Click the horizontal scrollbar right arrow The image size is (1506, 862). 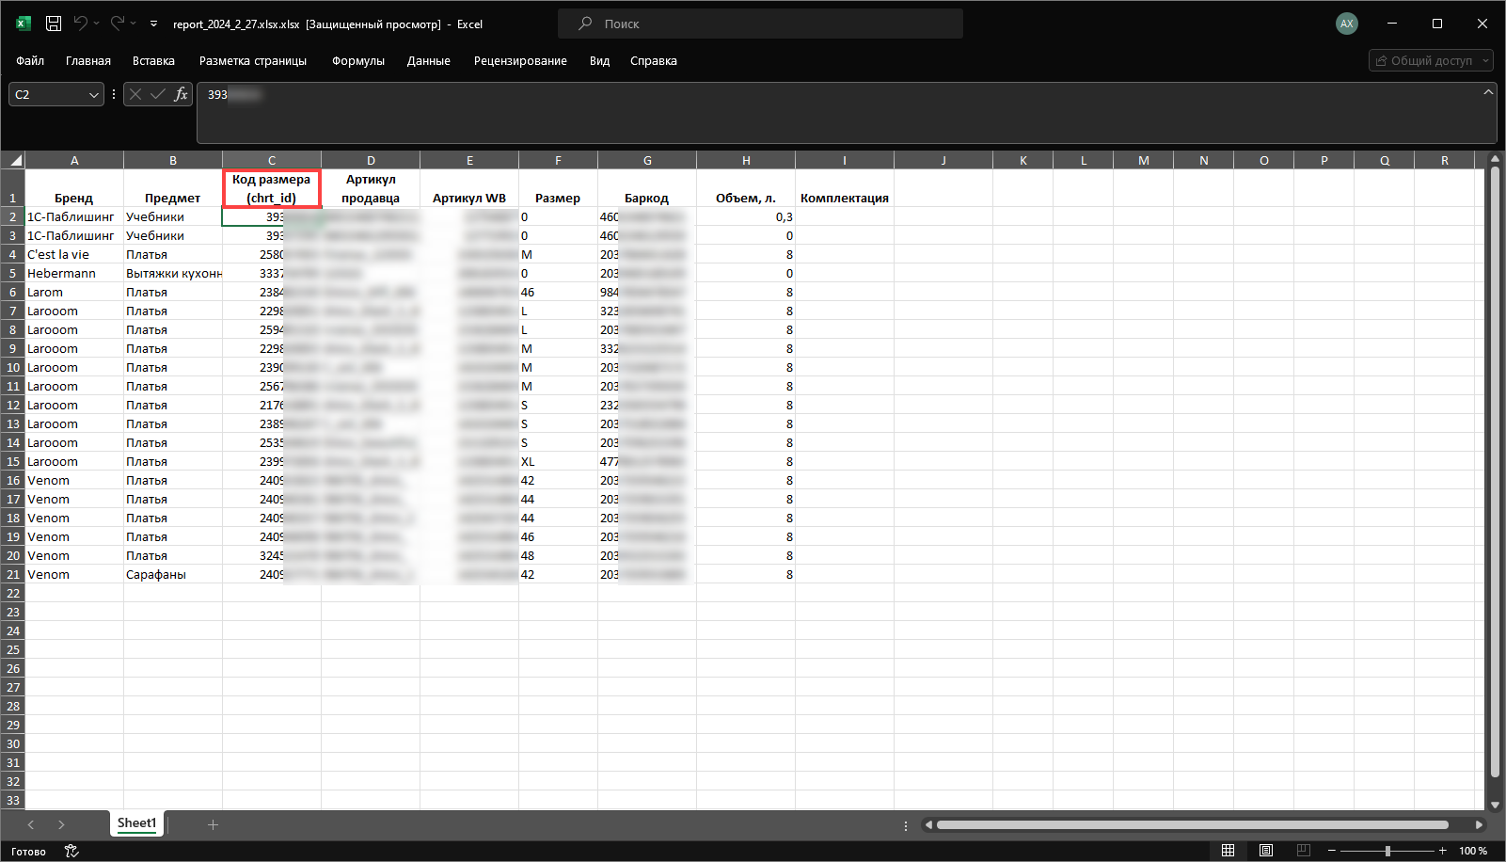pos(1479,825)
